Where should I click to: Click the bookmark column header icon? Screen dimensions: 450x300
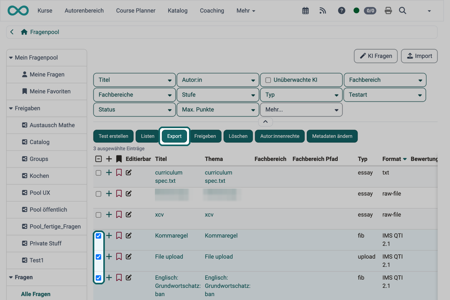point(119,159)
